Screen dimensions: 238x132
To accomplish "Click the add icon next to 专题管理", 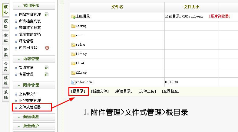I will 46,74.
